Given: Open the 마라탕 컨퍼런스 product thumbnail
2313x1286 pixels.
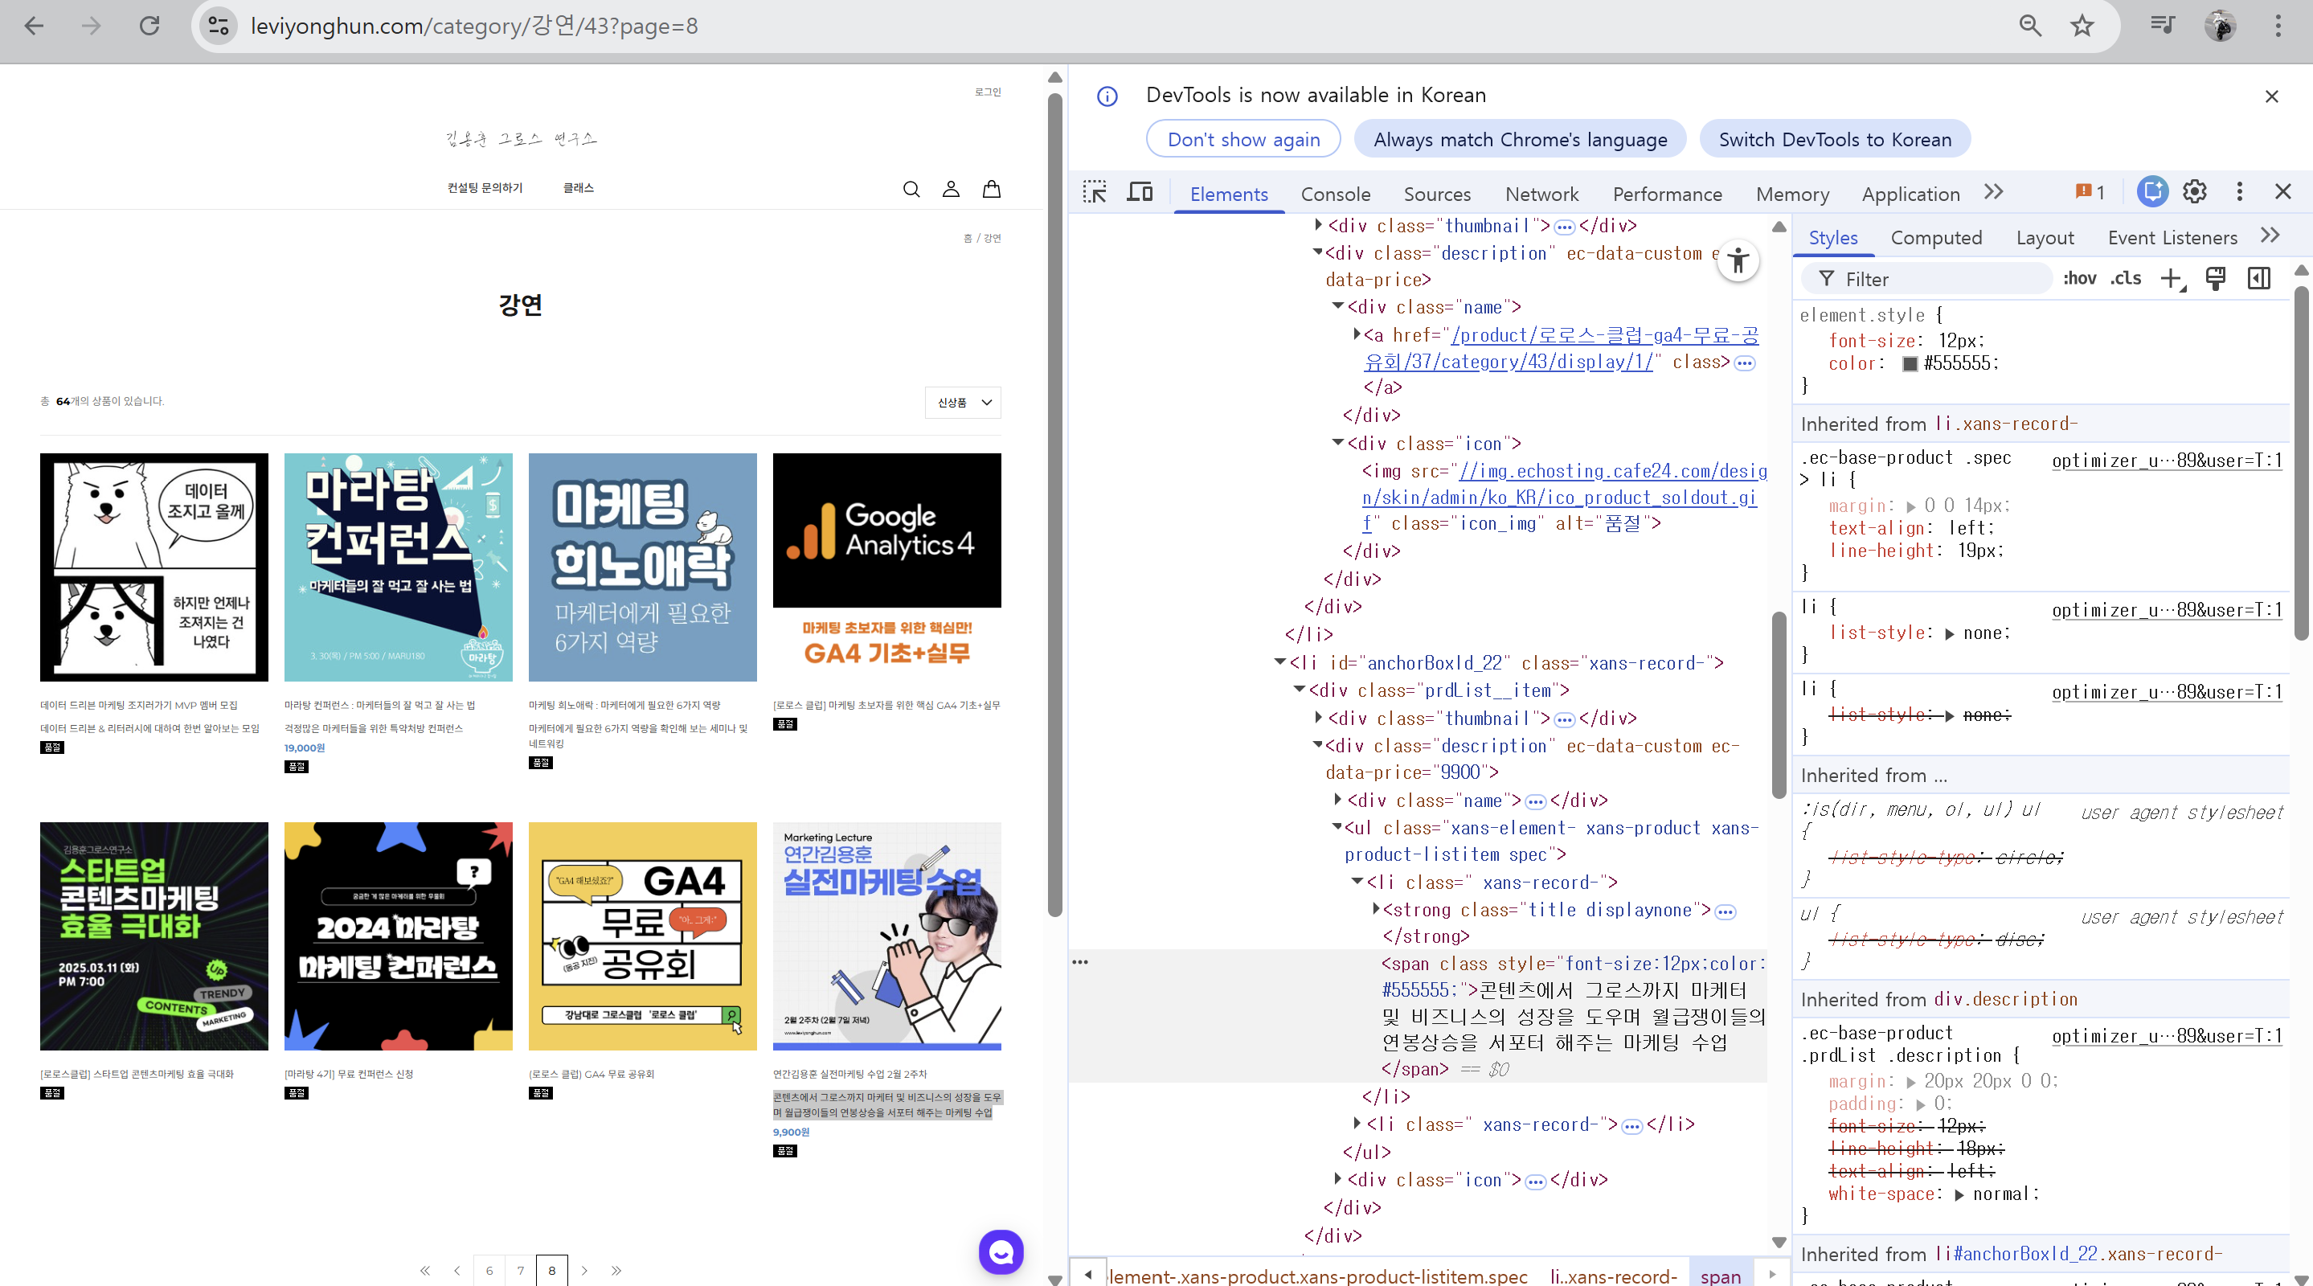Looking at the screenshot, I should [399, 567].
